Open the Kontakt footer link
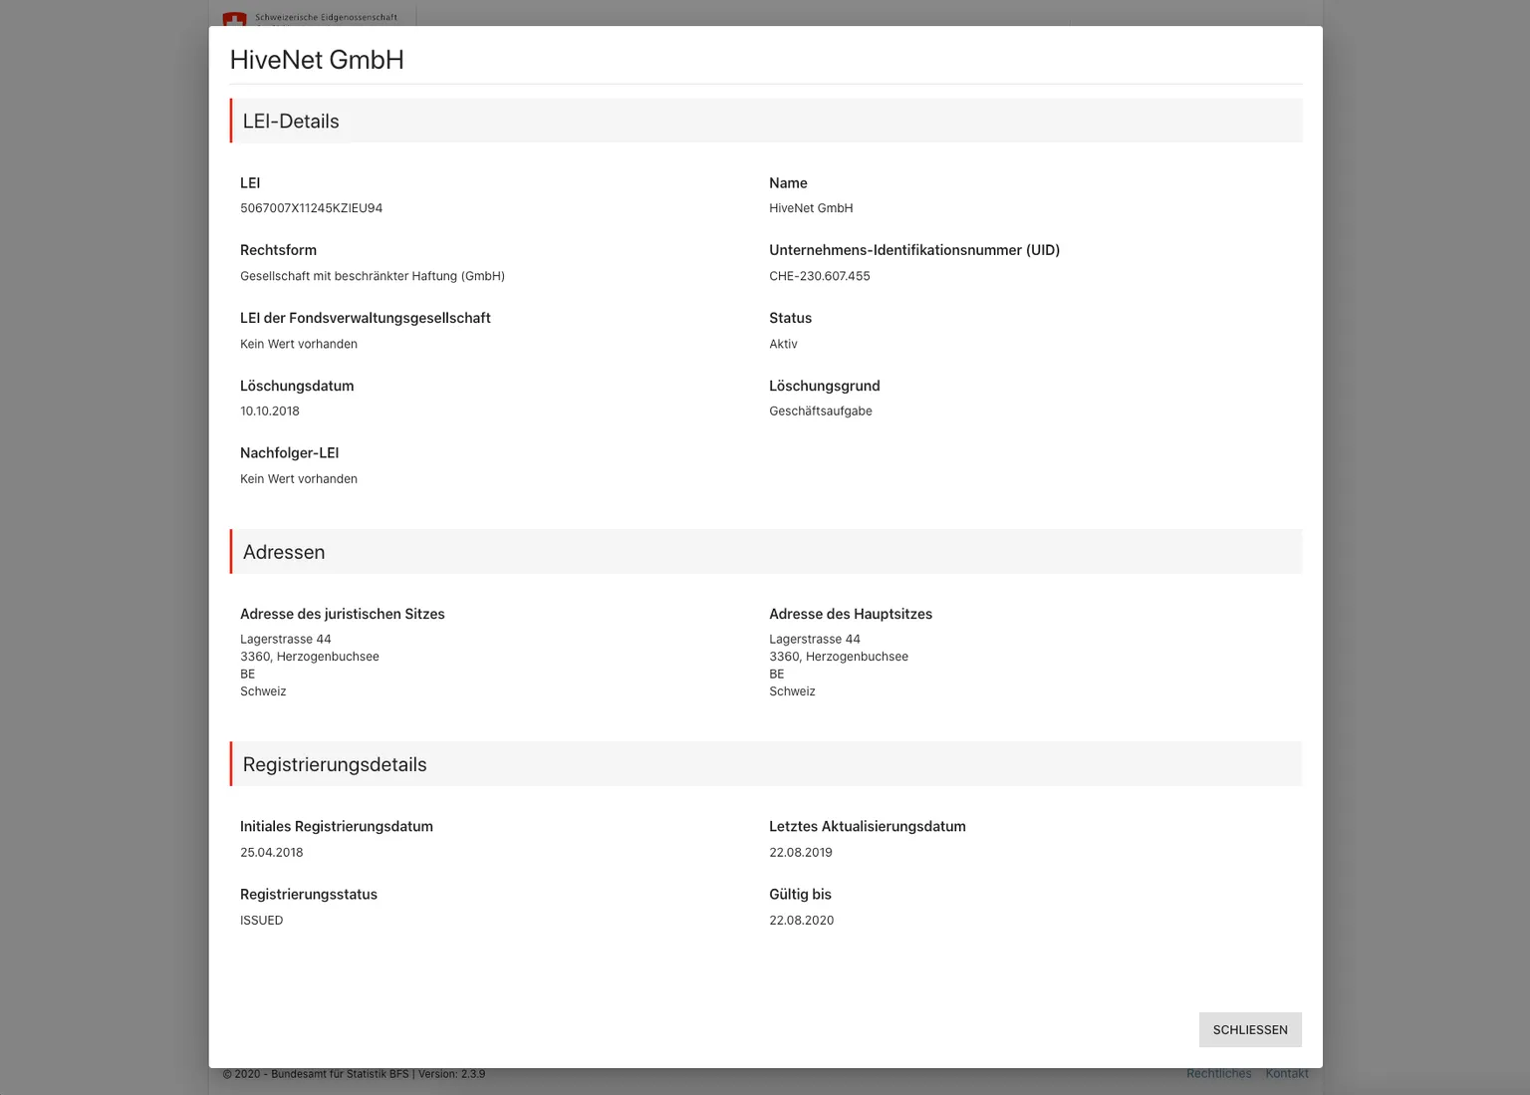 pos(1286,1074)
